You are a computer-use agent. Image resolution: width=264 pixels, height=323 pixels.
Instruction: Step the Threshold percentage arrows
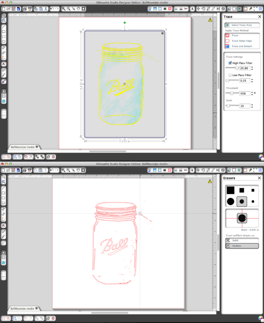[x=252, y=93]
